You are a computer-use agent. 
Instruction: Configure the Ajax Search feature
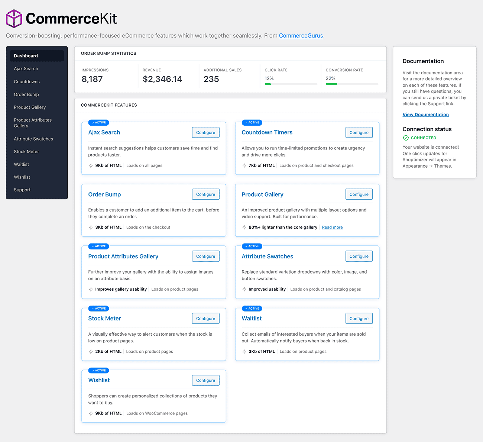[205, 132]
